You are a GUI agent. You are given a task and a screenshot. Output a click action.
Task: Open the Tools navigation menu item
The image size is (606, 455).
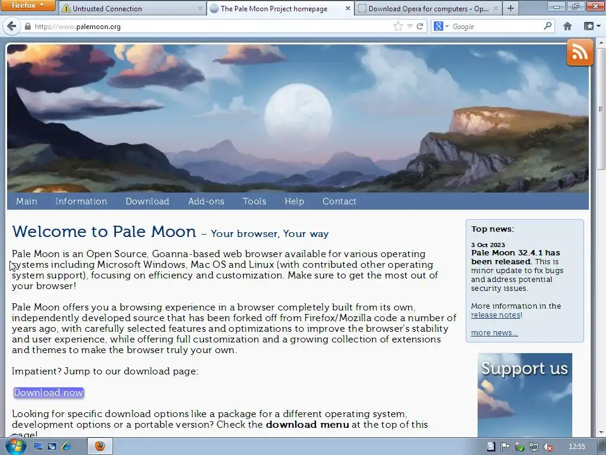[x=254, y=201]
